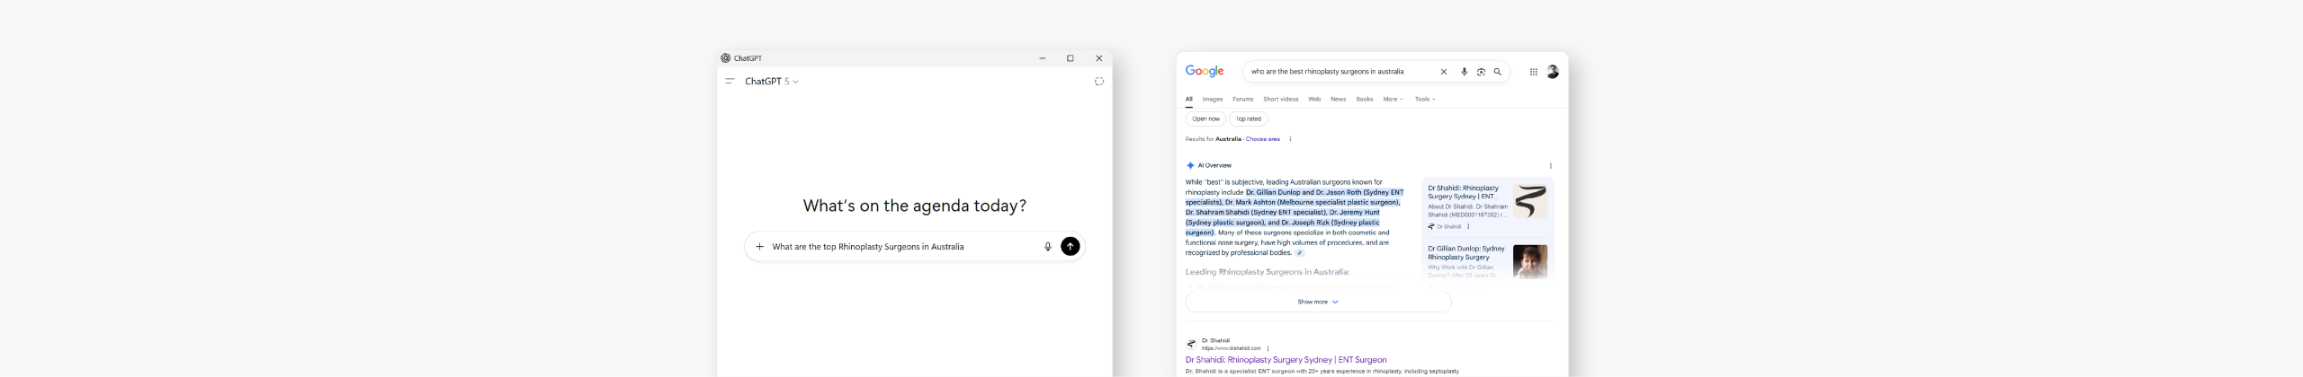
Task: Search by image with Google Lens
Action: click(1481, 72)
